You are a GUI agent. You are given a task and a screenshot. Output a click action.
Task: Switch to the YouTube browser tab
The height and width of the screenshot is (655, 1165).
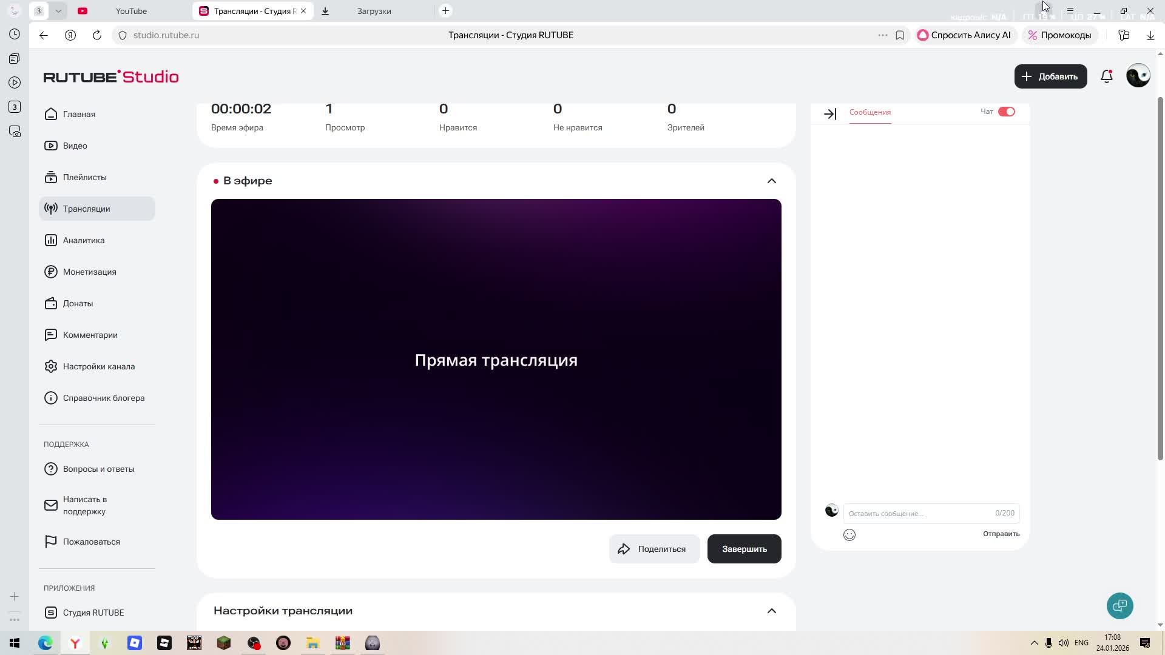131,10
